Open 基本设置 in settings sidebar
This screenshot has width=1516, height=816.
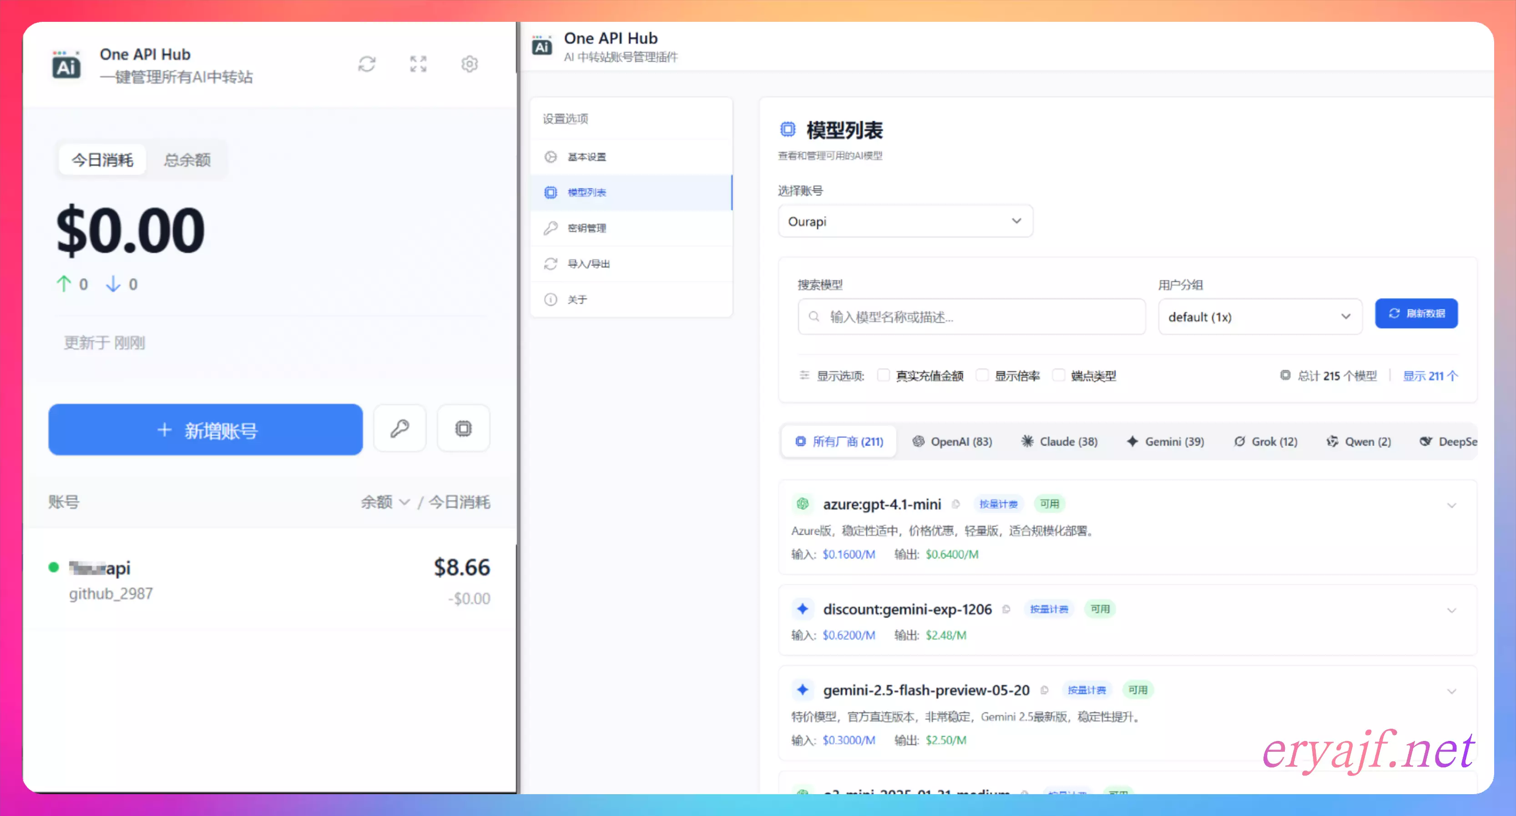click(x=631, y=156)
